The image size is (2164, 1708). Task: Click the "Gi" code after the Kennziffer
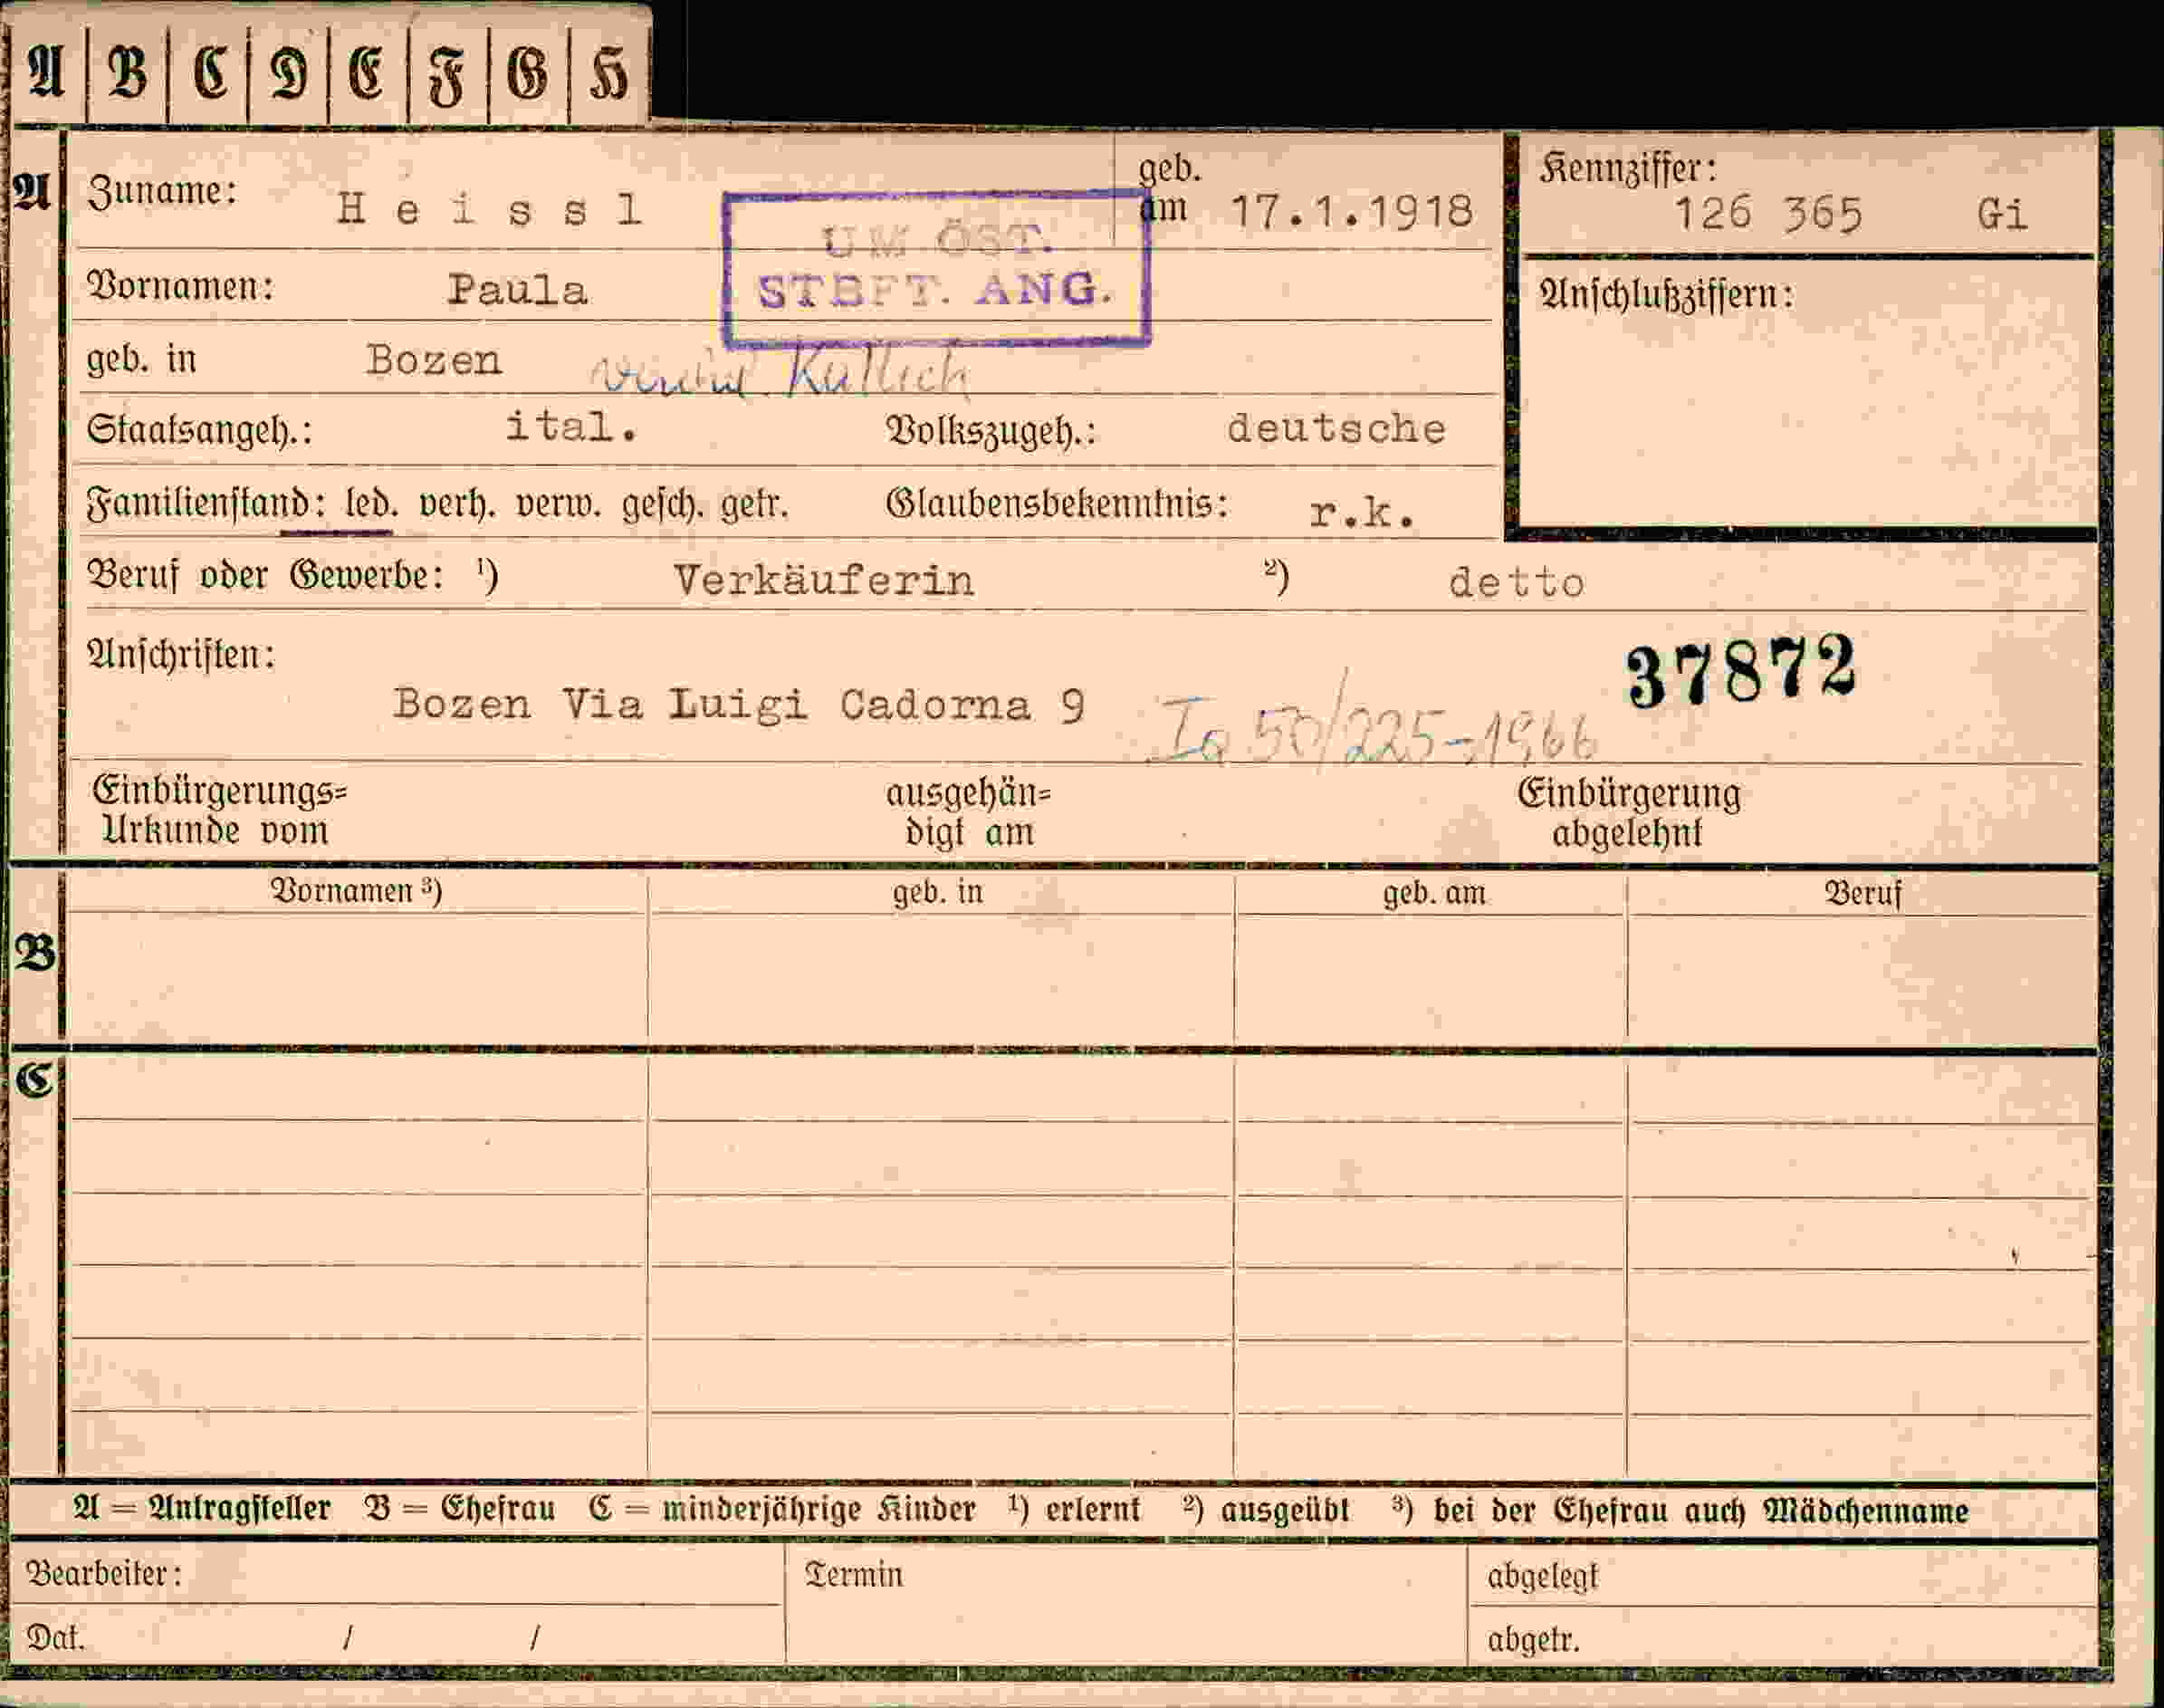pyautogui.click(x=2002, y=215)
